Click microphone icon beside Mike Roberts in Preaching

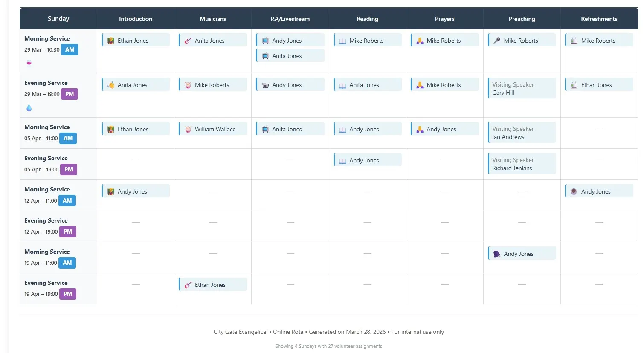(x=497, y=41)
